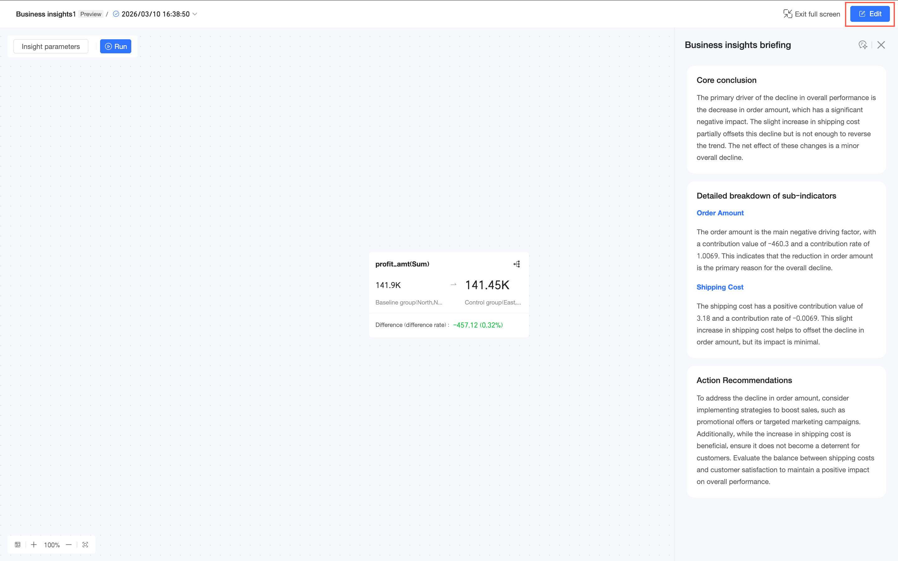Click the Business insights1 title
The width and height of the screenshot is (898, 561).
46,14
